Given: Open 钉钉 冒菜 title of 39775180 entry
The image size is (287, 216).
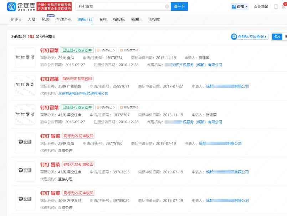Looking at the screenshot, I should tap(50, 136).
